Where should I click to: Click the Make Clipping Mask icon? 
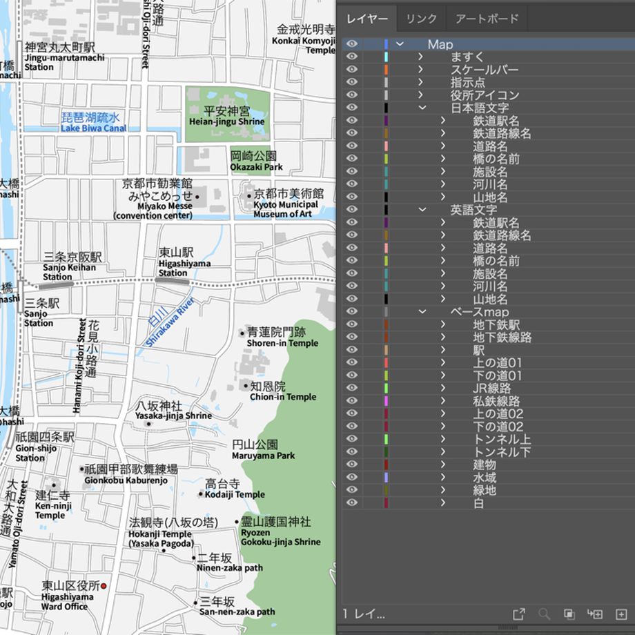(x=569, y=614)
